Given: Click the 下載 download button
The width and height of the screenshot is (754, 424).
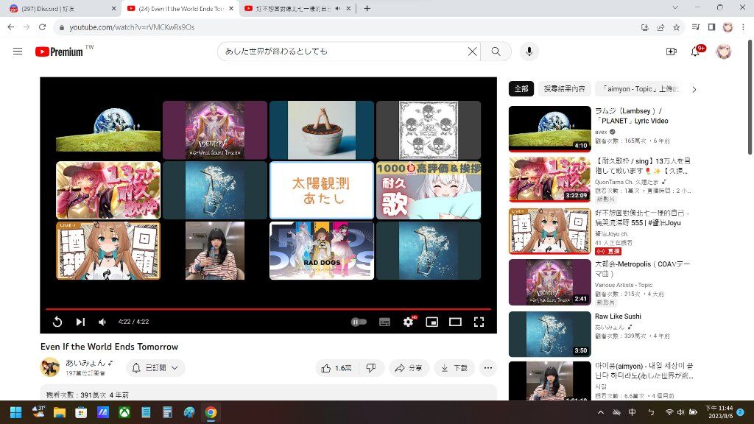Looking at the screenshot, I should pyautogui.click(x=454, y=368).
